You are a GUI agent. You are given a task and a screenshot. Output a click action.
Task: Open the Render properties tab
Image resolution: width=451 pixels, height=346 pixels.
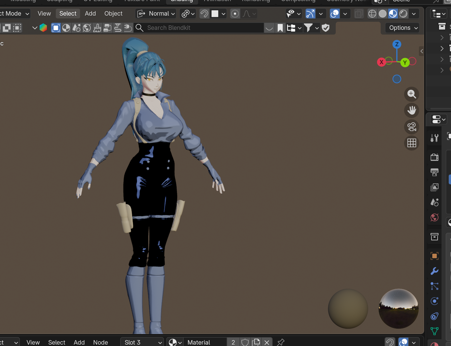pos(435,157)
